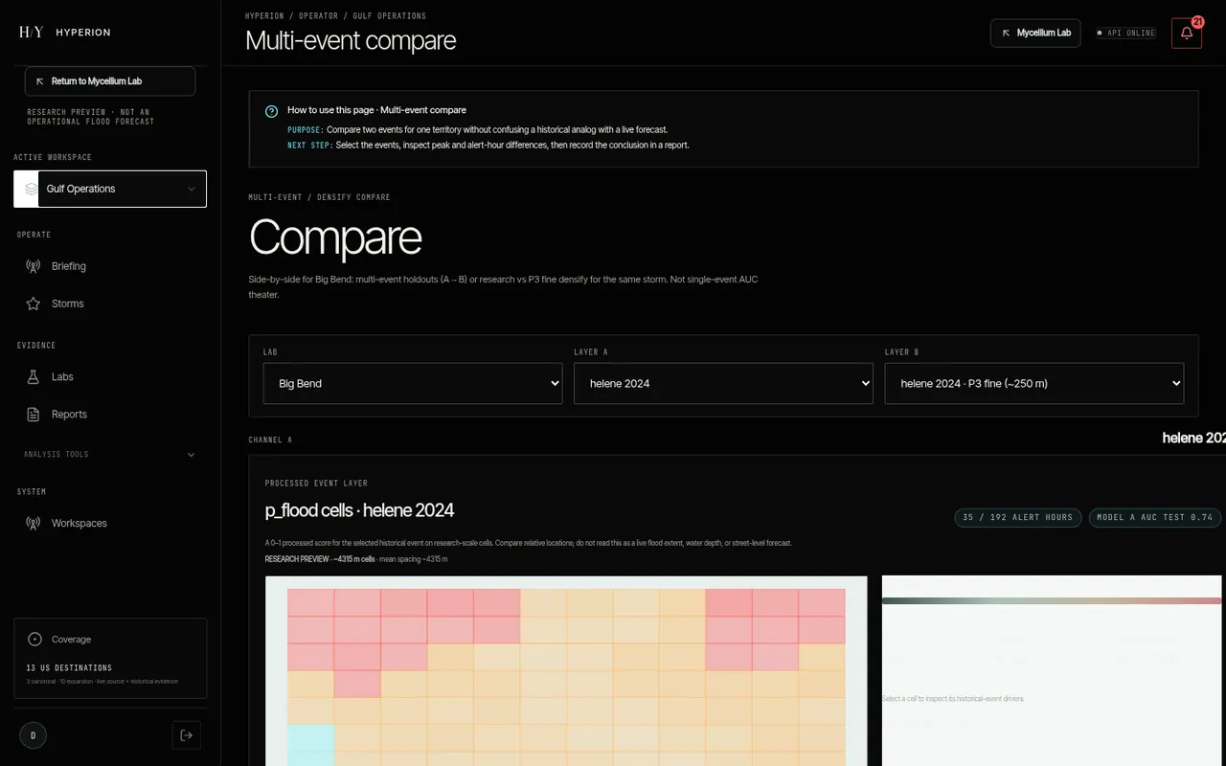The width and height of the screenshot is (1226, 766).
Task: Open Layer A dropdown showing helene 2024
Action: [723, 383]
